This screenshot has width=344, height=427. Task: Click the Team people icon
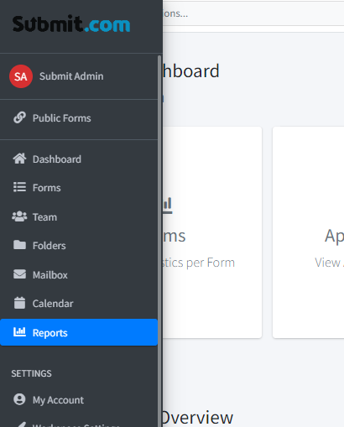(19, 216)
